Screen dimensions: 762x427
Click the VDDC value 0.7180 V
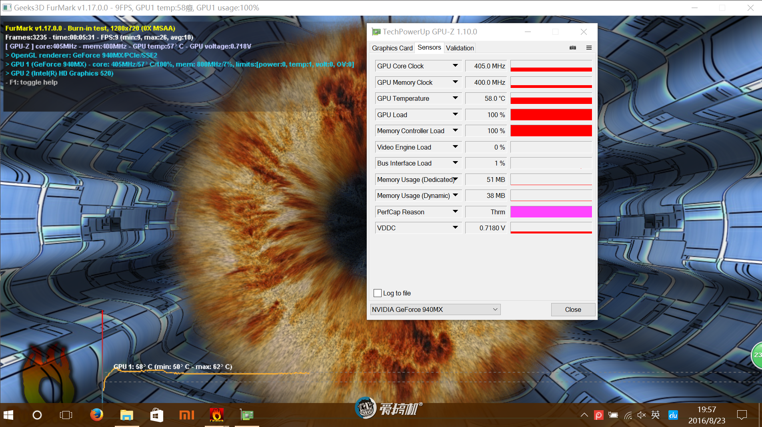(486, 228)
